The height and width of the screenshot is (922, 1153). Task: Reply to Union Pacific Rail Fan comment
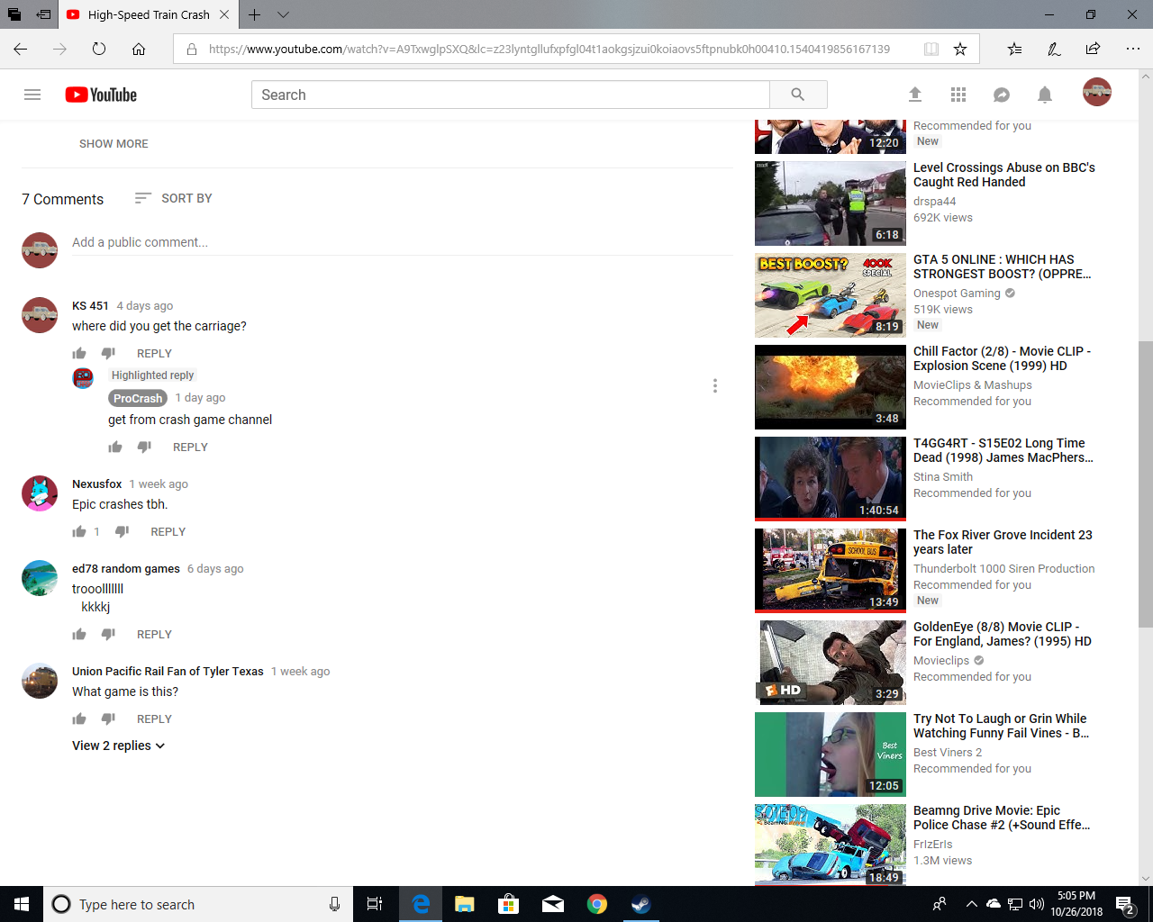(154, 719)
